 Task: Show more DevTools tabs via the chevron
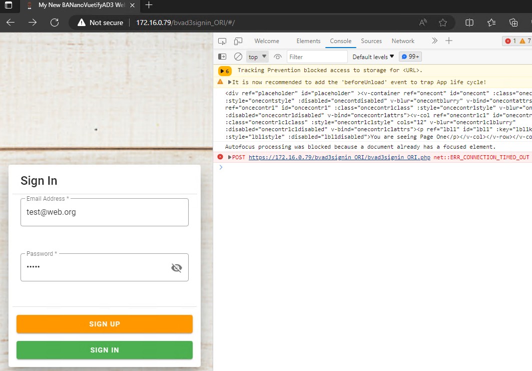click(x=434, y=41)
